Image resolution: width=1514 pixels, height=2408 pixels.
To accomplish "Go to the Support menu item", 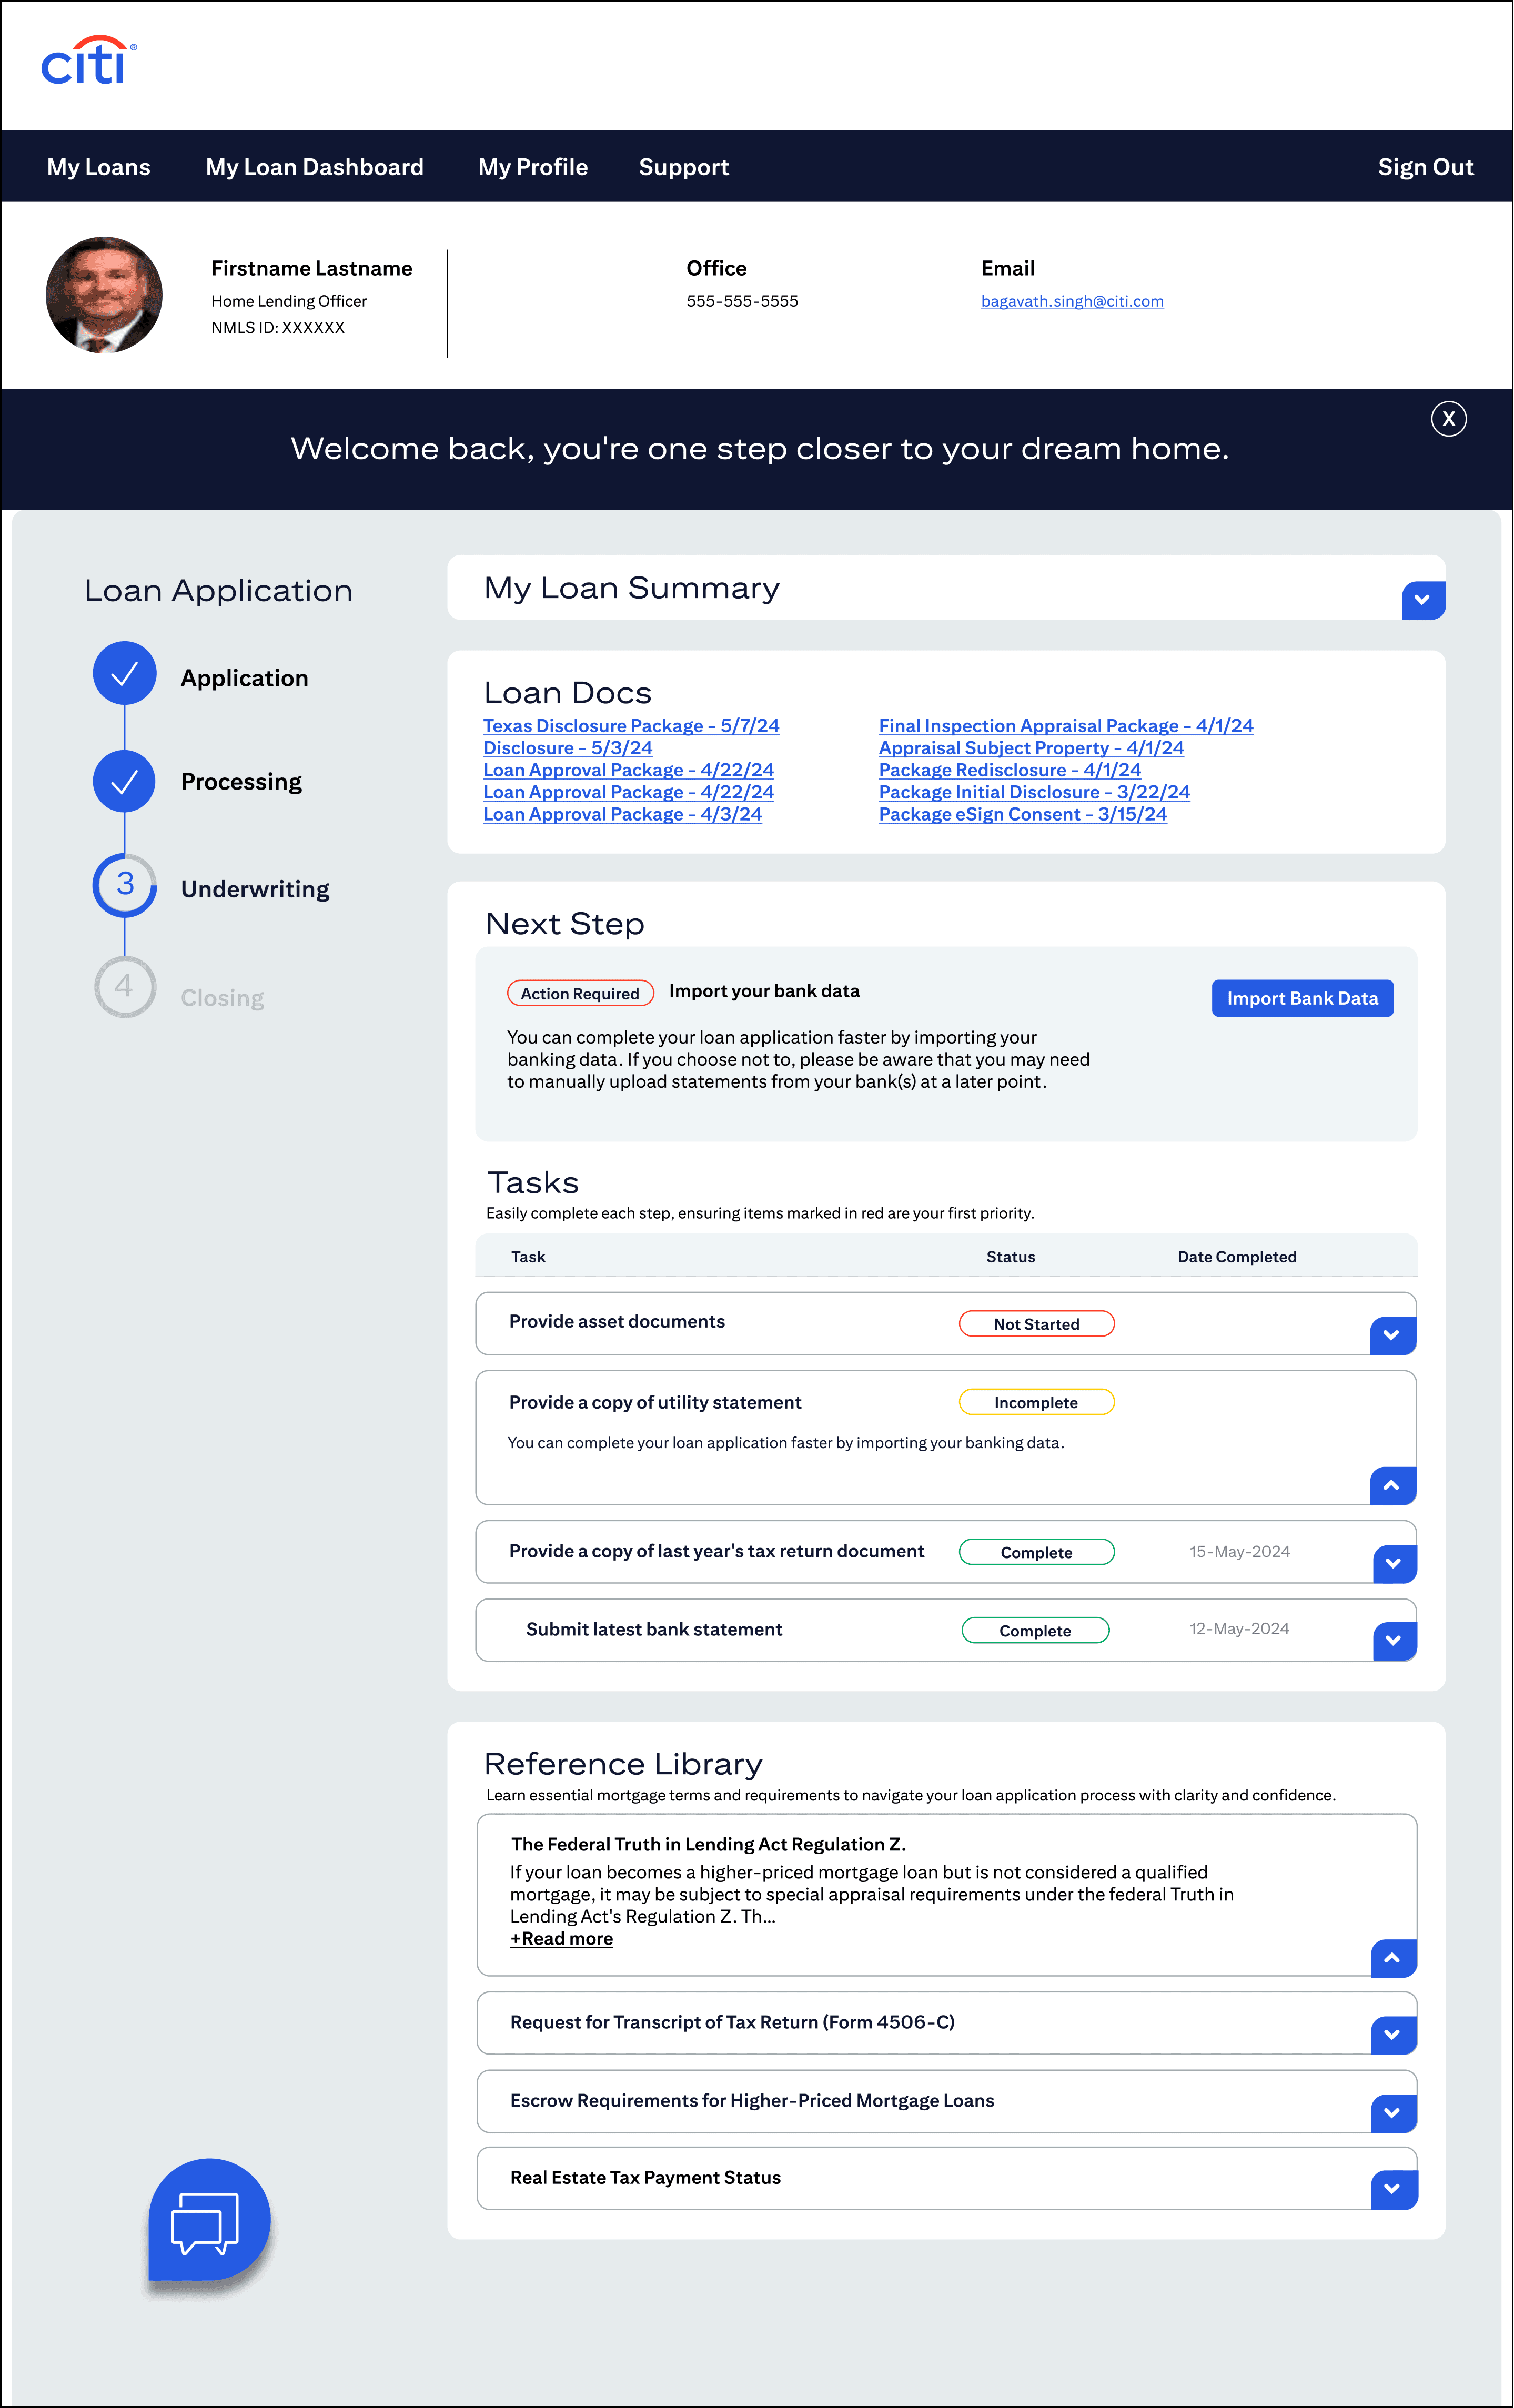I will pos(683,167).
